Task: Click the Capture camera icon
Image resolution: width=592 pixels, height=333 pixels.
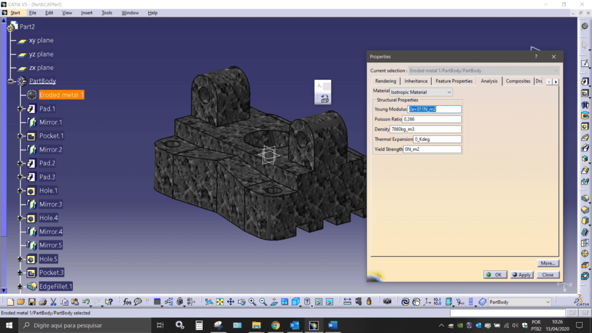Action: [x=387, y=302]
